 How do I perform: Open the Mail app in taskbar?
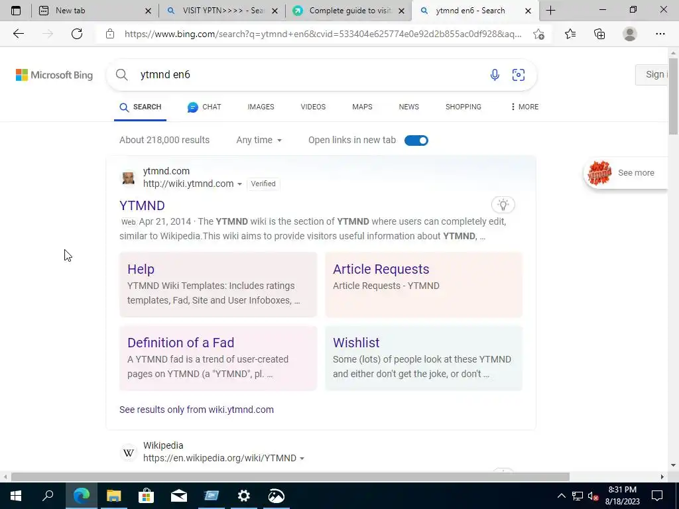(x=179, y=496)
